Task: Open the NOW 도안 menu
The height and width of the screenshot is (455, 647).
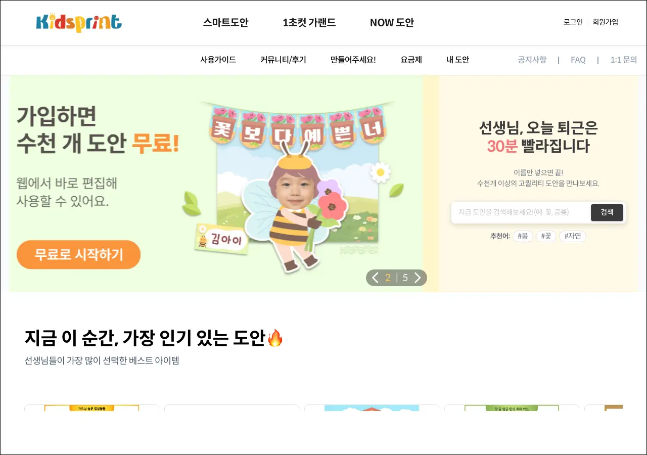Action: coord(392,23)
